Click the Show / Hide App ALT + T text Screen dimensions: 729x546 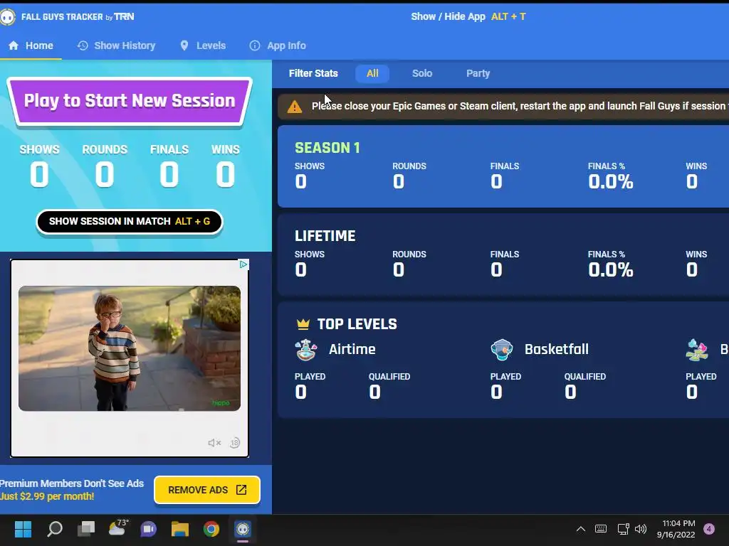click(468, 17)
